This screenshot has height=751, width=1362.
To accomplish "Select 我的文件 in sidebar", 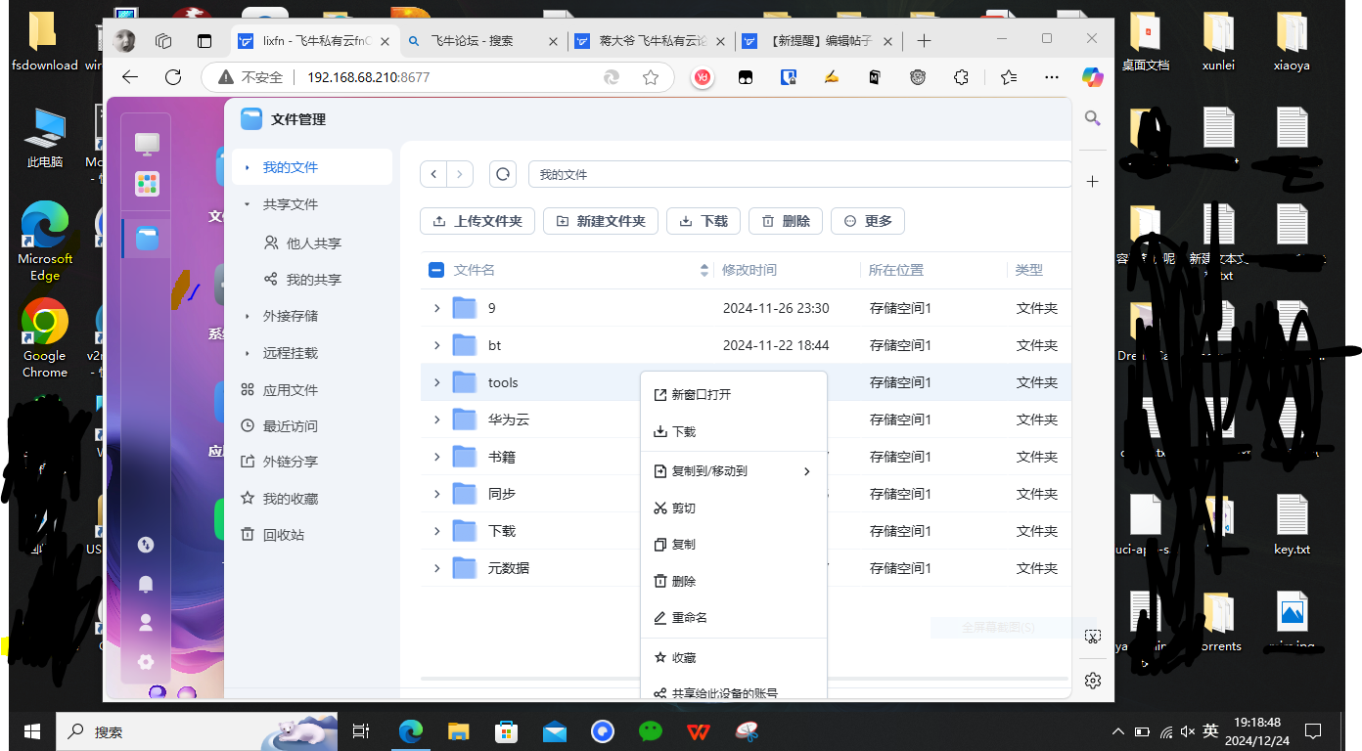I will (x=312, y=167).
